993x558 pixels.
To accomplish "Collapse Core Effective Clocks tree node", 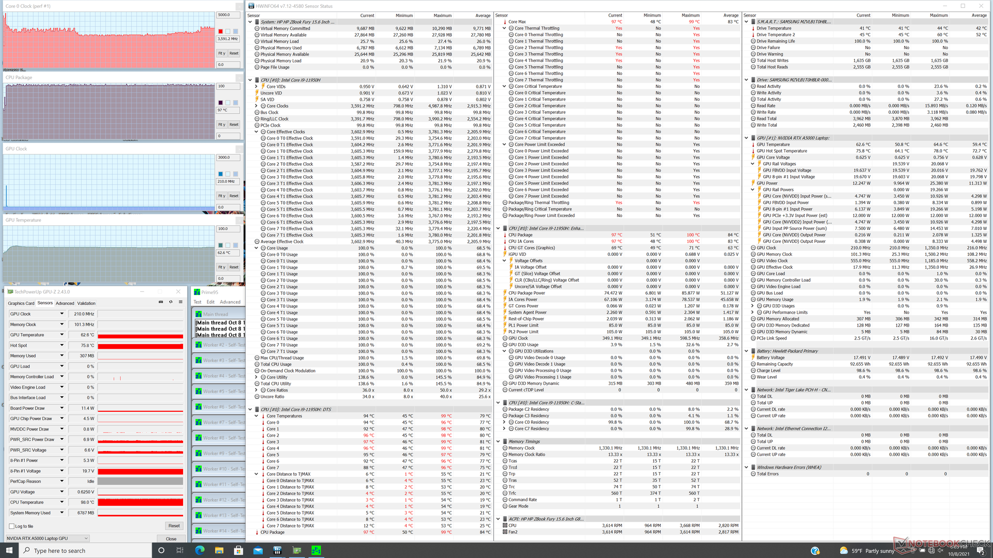I will click(257, 132).
